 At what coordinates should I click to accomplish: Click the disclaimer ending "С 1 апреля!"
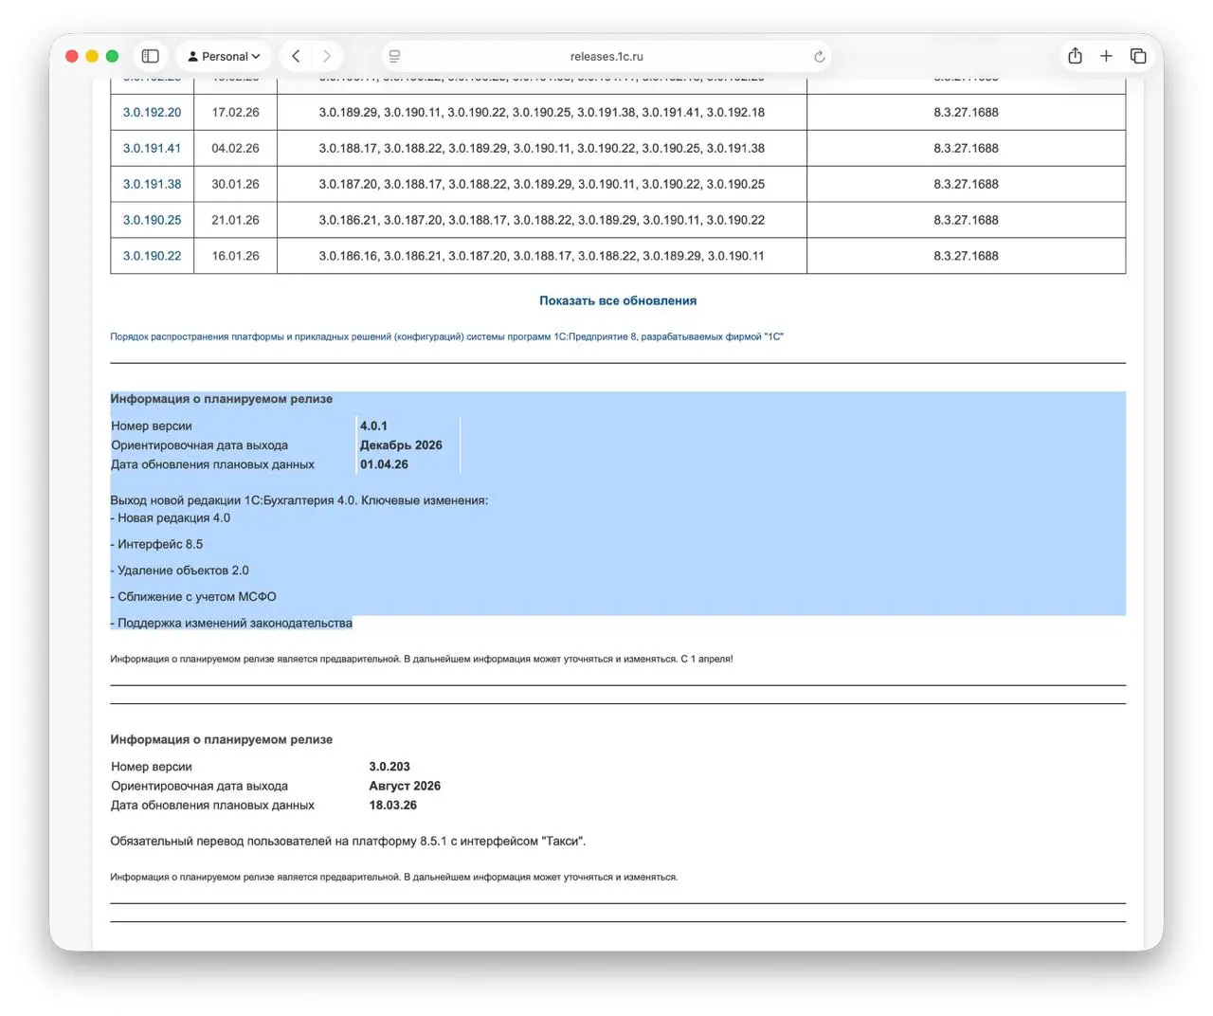coord(422,659)
